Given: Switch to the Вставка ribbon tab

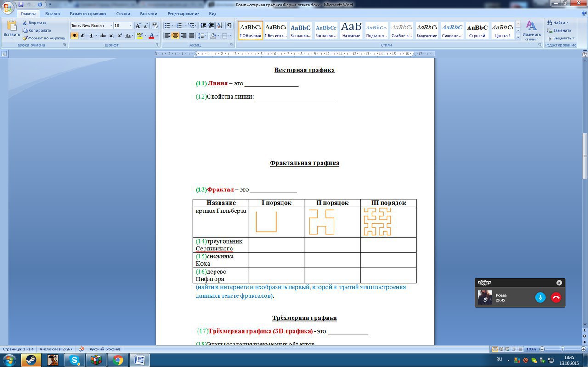Looking at the screenshot, I should pyautogui.click(x=52, y=14).
